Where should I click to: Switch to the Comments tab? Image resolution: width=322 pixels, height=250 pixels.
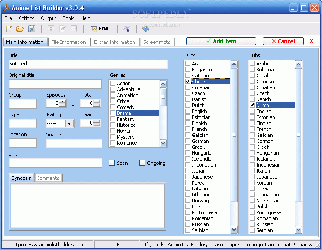point(48,178)
